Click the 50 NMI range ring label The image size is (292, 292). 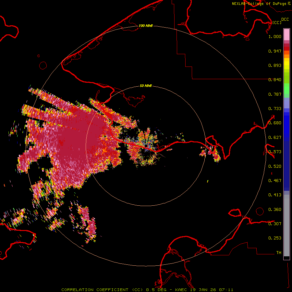146,86
